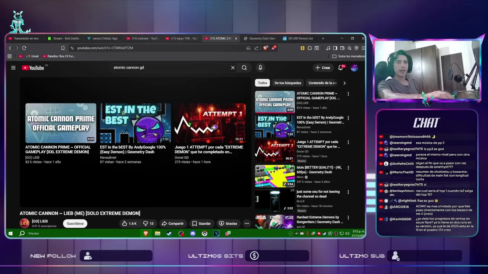Switch to the icedcave YouTube tab
The width and height of the screenshot is (488, 274).
tap(143, 38)
